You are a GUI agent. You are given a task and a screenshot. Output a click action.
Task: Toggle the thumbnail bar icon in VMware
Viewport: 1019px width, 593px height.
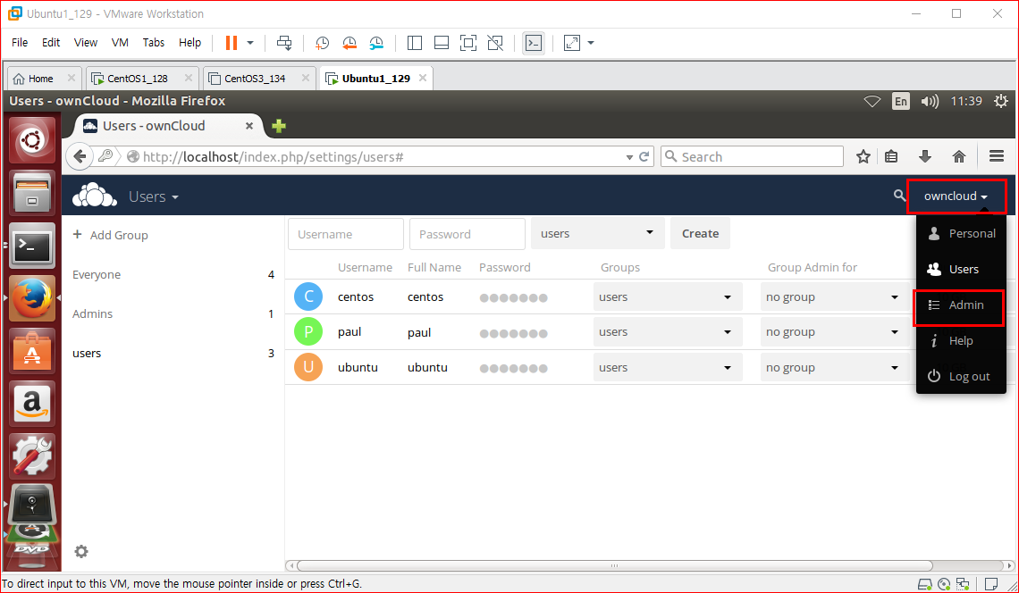pyautogui.click(x=442, y=43)
